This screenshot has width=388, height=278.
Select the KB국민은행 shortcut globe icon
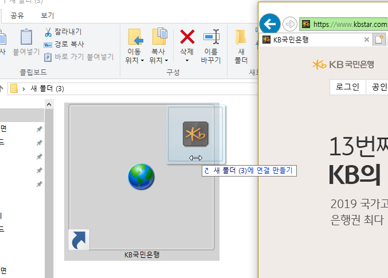(x=142, y=177)
